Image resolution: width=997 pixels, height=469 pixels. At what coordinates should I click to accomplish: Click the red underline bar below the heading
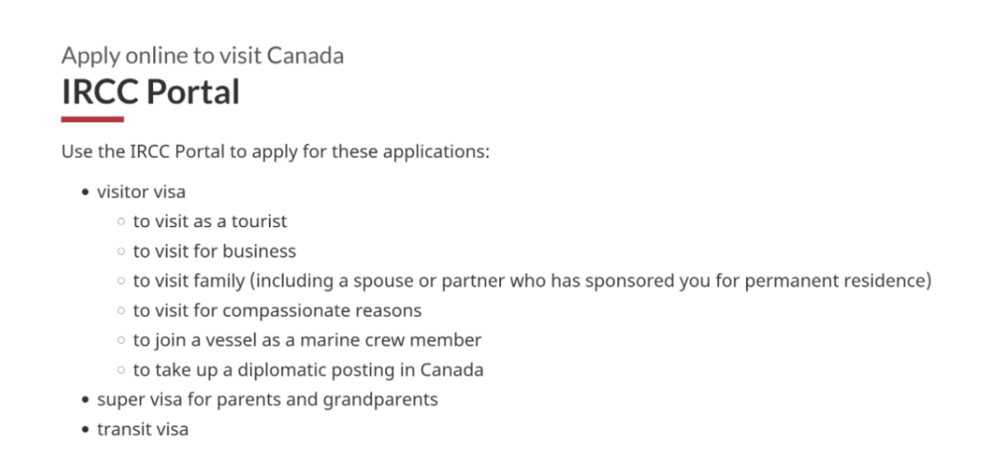point(92,120)
